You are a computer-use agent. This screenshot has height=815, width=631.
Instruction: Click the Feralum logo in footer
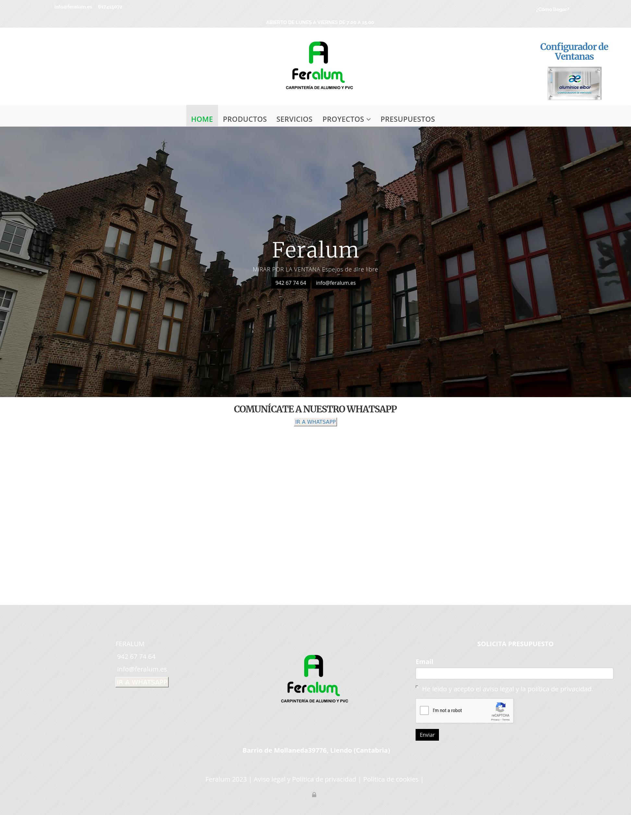[314, 678]
